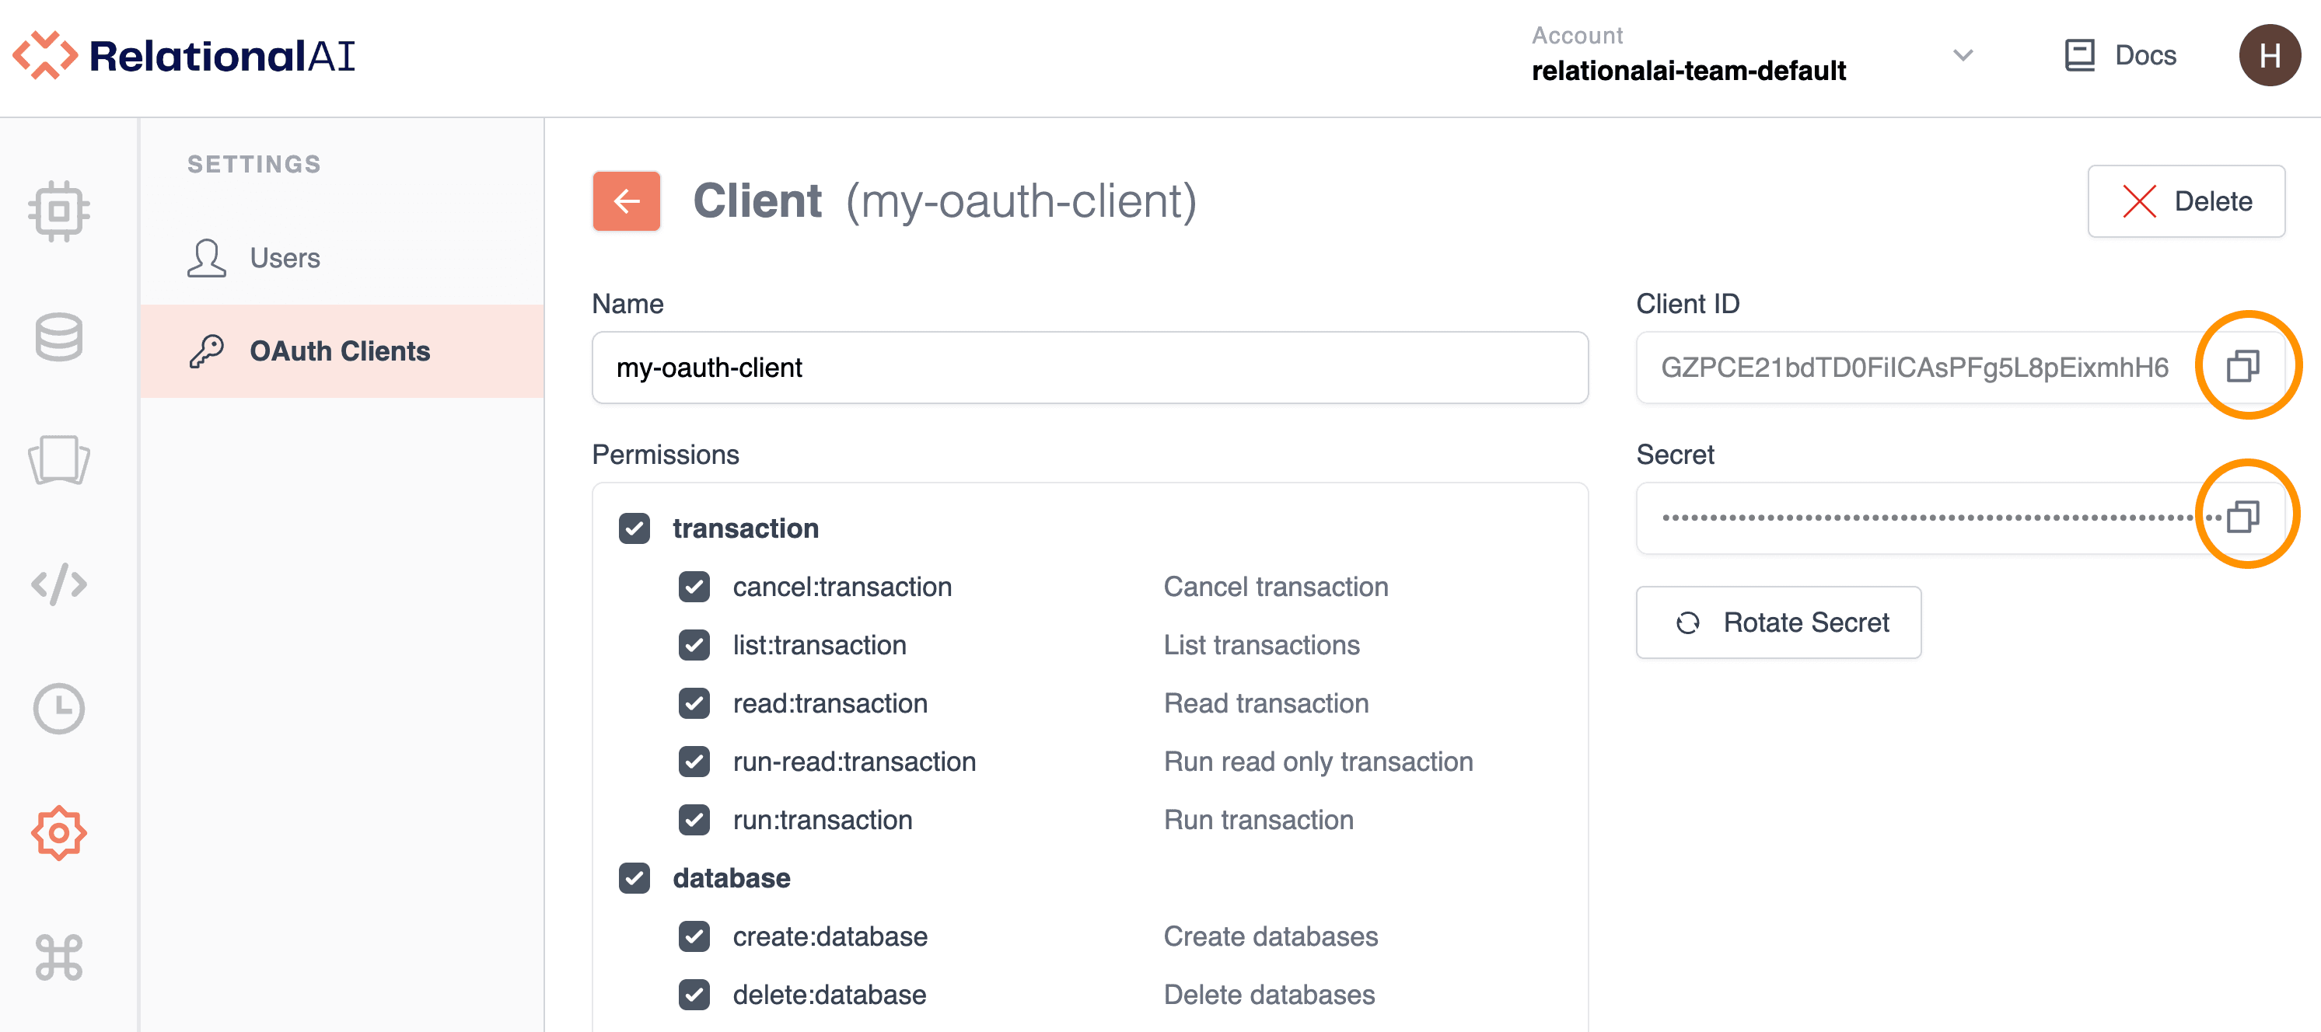Toggle the cancel:transaction permission checkbox

694,587
